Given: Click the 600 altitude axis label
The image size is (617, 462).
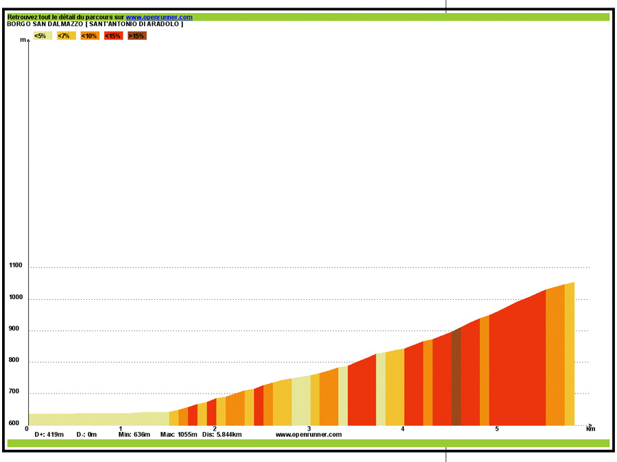Looking at the screenshot, I should tap(14, 423).
